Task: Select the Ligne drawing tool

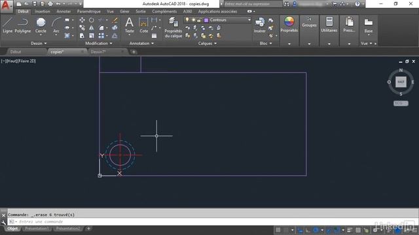Action: [7, 25]
